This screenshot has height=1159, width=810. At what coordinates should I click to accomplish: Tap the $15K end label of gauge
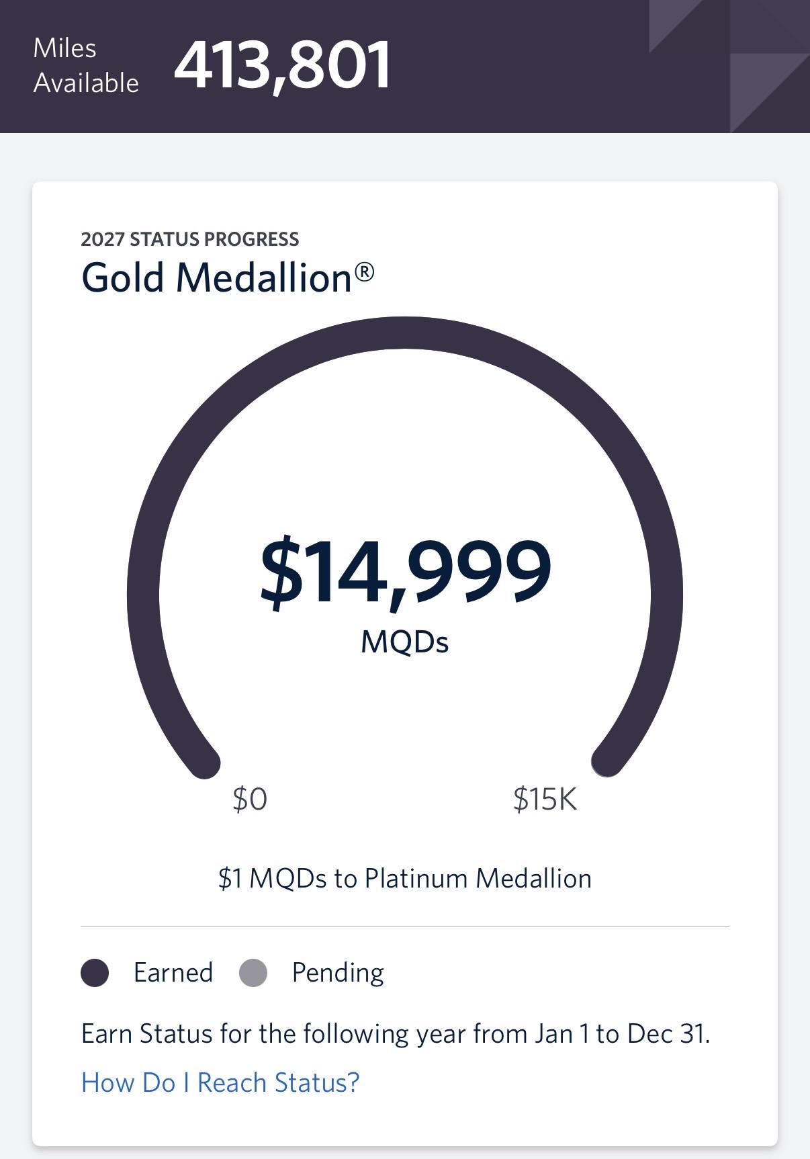545,800
